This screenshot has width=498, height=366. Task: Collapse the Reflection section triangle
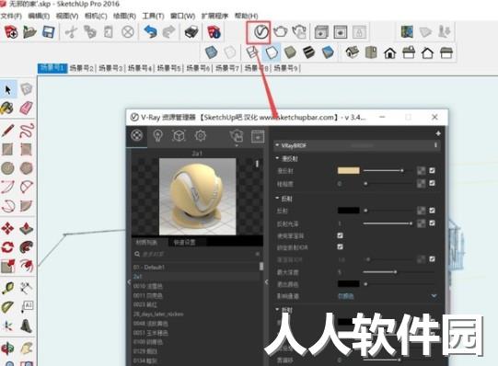pyautogui.click(x=277, y=199)
